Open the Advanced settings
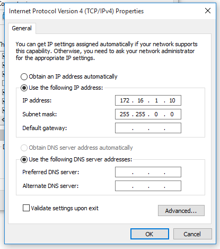Viewport: 220px width, 249px height. 181,211
